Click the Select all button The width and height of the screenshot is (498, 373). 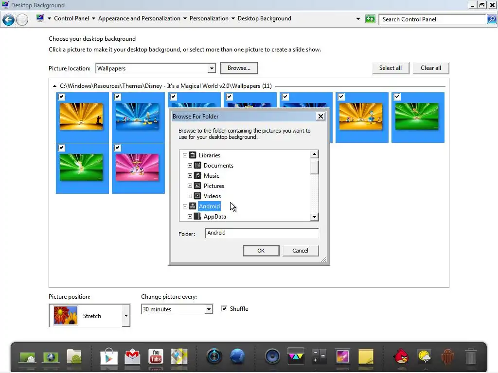pyautogui.click(x=391, y=68)
